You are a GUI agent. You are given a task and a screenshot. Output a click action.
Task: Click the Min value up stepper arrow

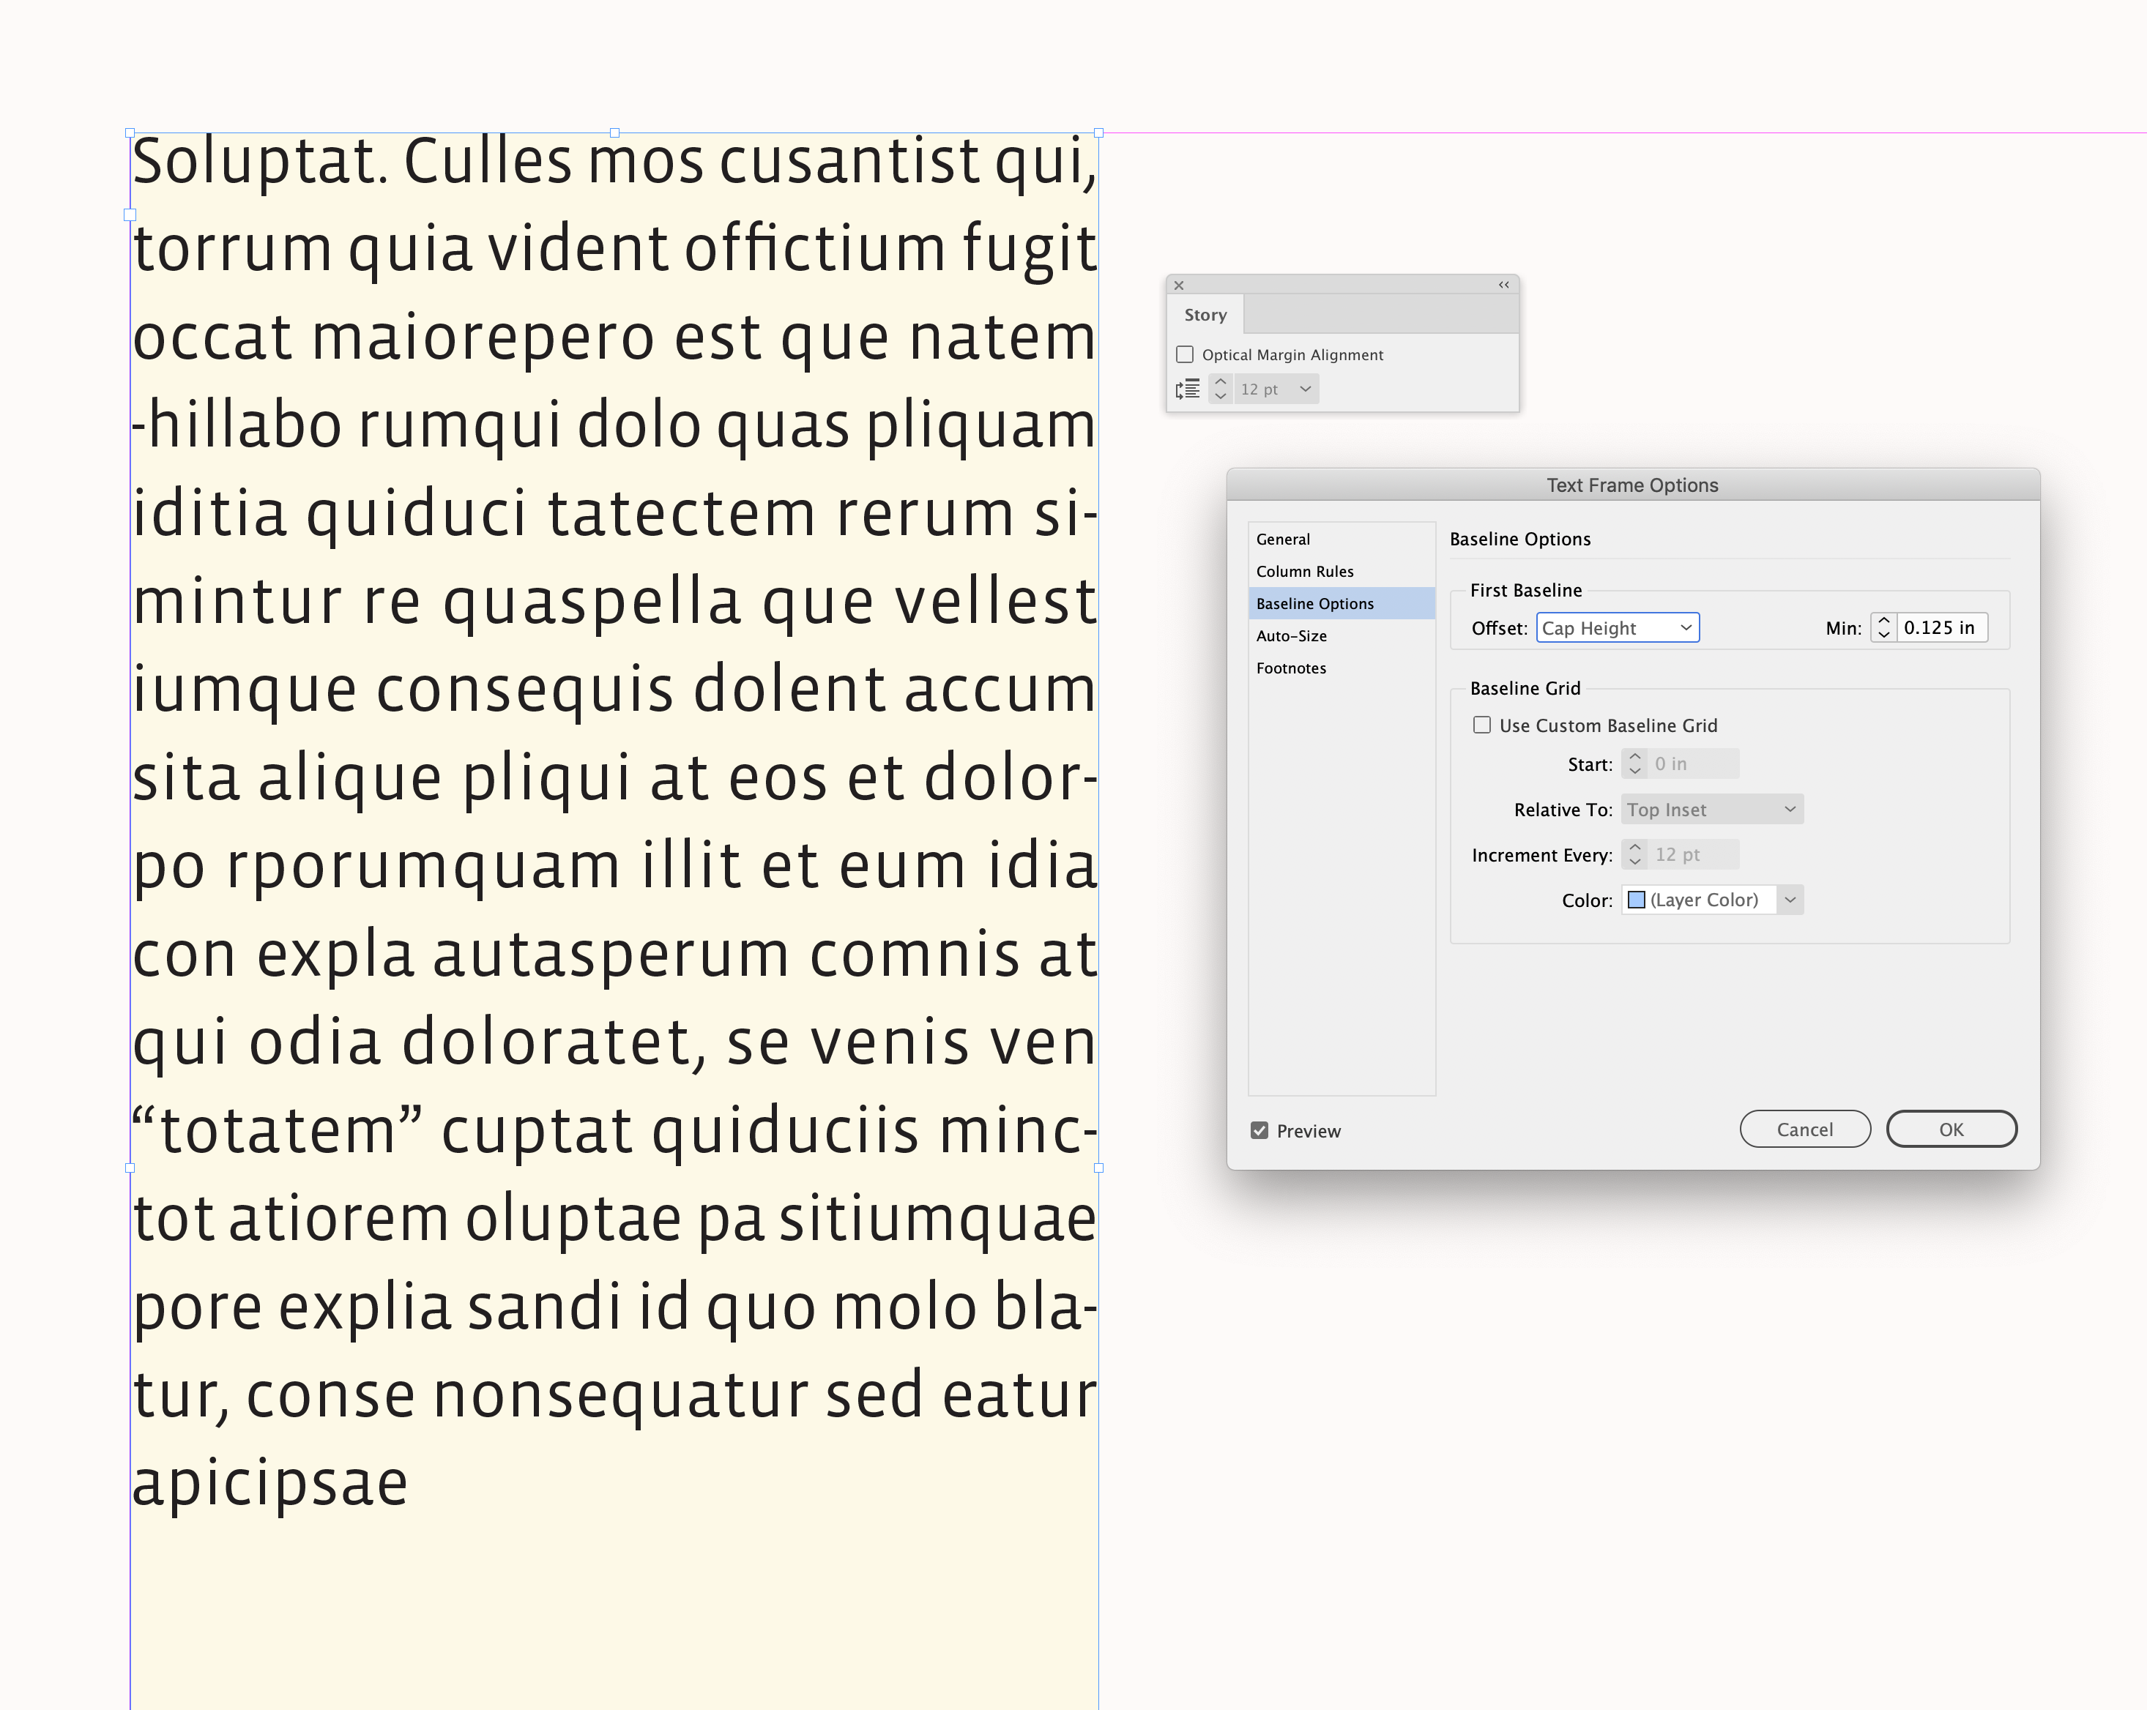click(x=1883, y=621)
